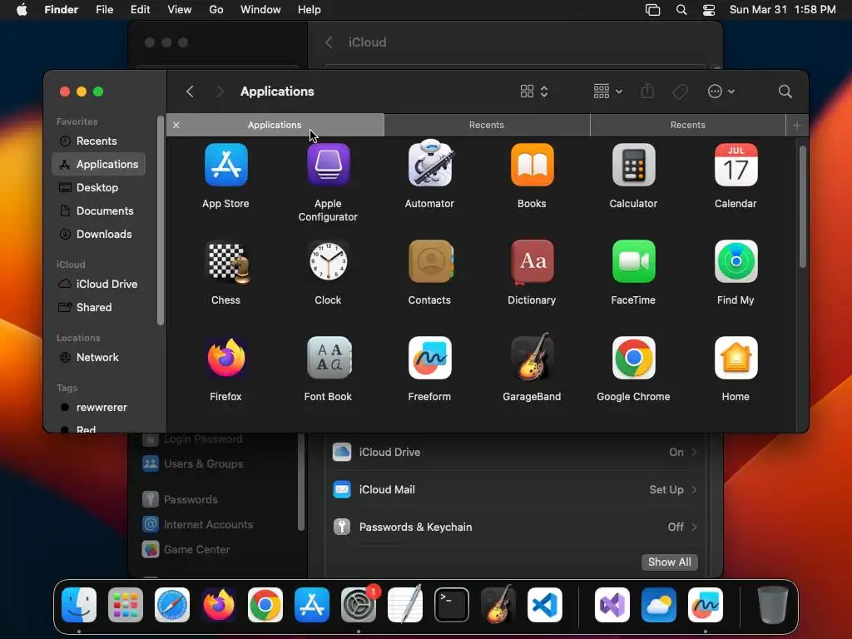
Task: Select Documents in Finder sidebar
Action: 98,211
